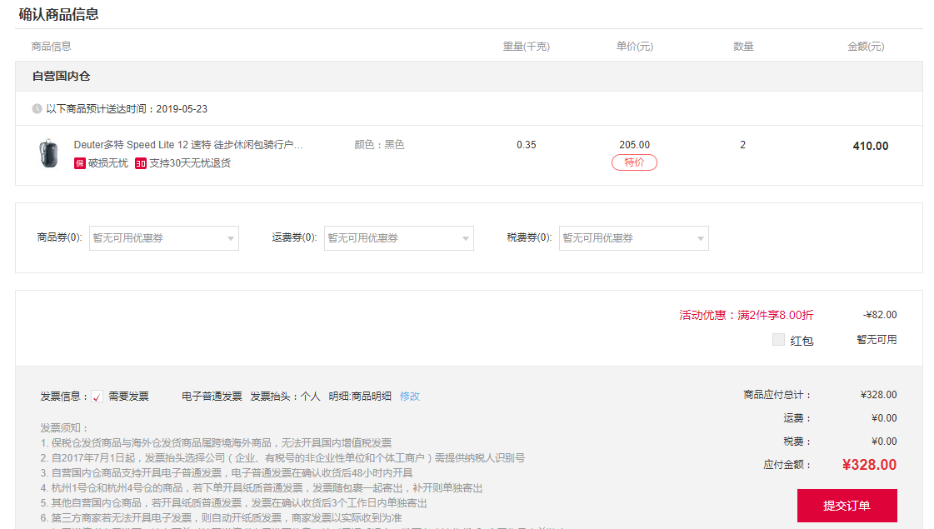Click the 发票须知 notes heading
934x529 pixels.
coord(63,427)
